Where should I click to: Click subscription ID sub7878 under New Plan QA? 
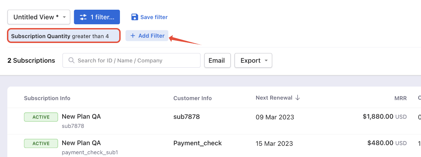tap(73, 126)
